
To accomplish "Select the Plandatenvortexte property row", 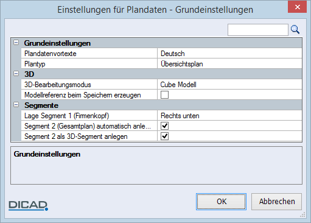I will (x=161, y=54).
